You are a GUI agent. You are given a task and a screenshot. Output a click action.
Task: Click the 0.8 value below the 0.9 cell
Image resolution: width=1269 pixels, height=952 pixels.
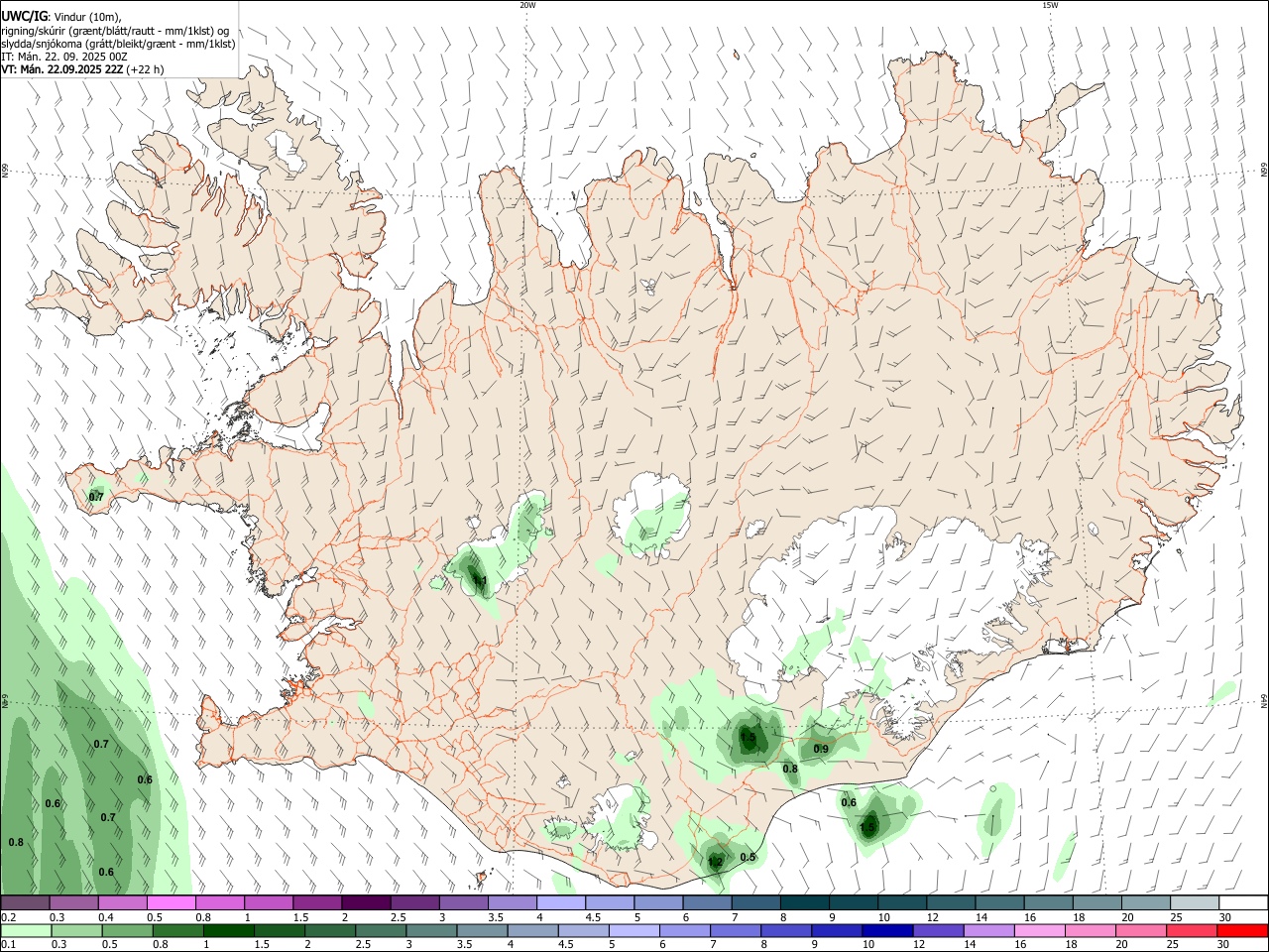coord(790,769)
